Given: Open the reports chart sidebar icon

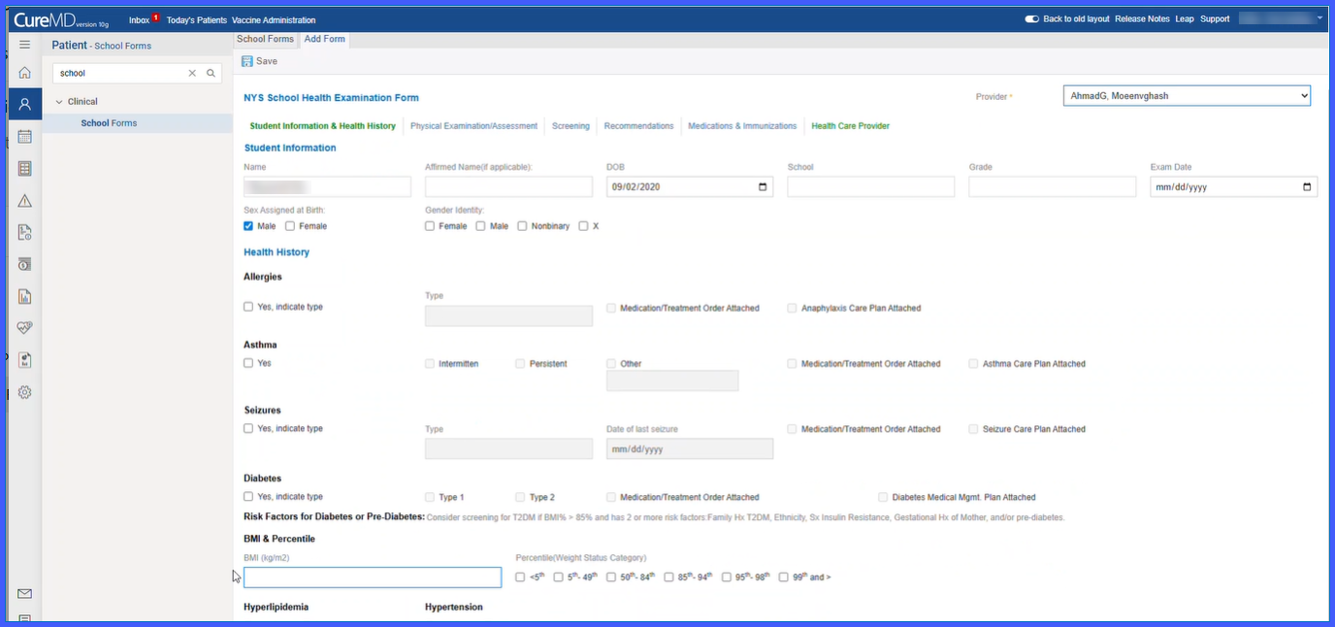Looking at the screenshot, I should coord(24,296).
